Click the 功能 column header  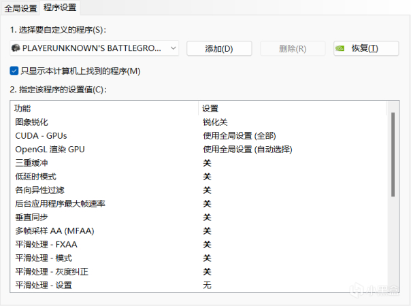105,108
